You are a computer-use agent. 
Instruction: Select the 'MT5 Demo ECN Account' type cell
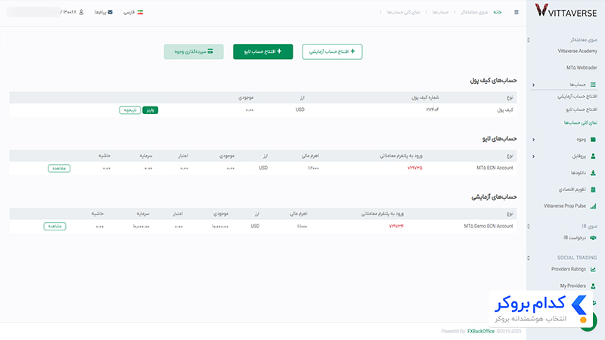pyautogui.click(x=489, y=226)
